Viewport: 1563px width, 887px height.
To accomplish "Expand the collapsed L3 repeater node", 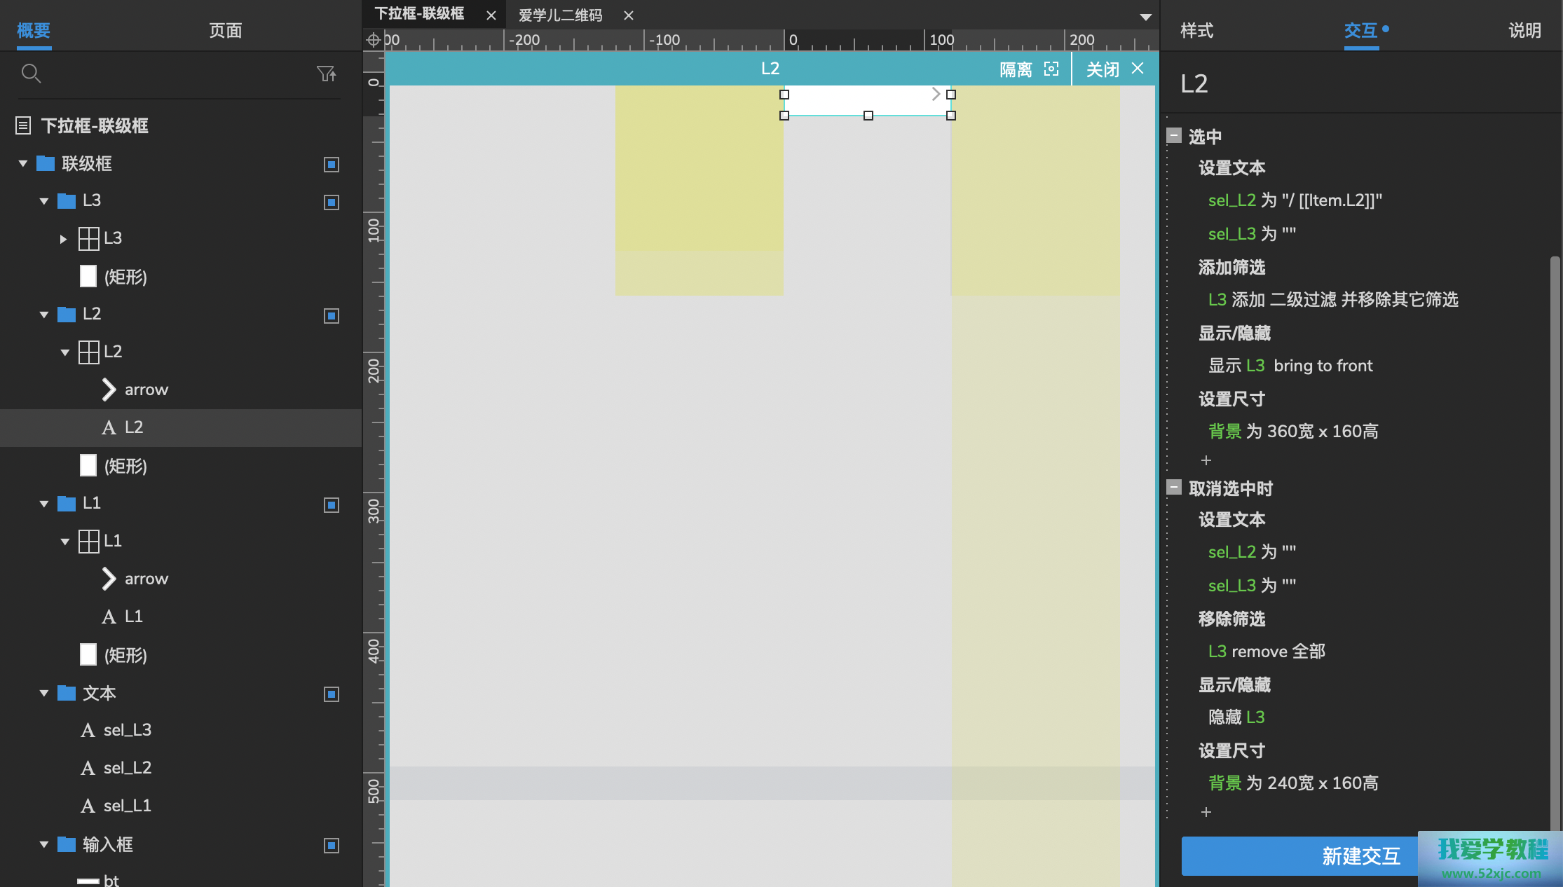I will tap(63, 239).
